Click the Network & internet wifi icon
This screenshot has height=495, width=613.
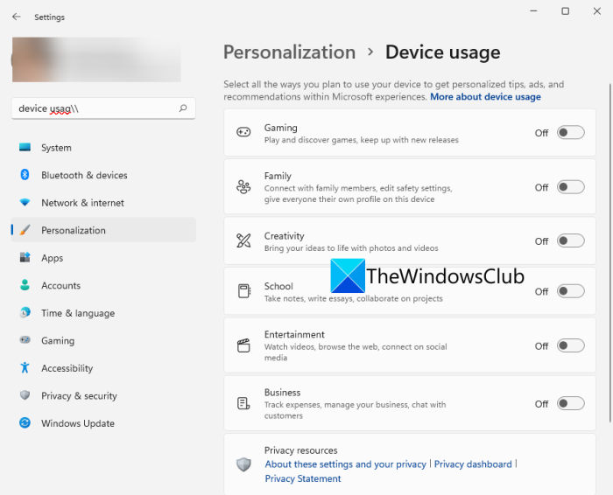pos(25,203)
